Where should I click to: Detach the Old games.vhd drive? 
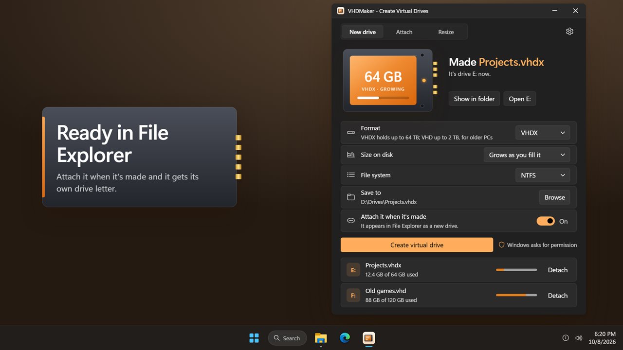point(558,296)
